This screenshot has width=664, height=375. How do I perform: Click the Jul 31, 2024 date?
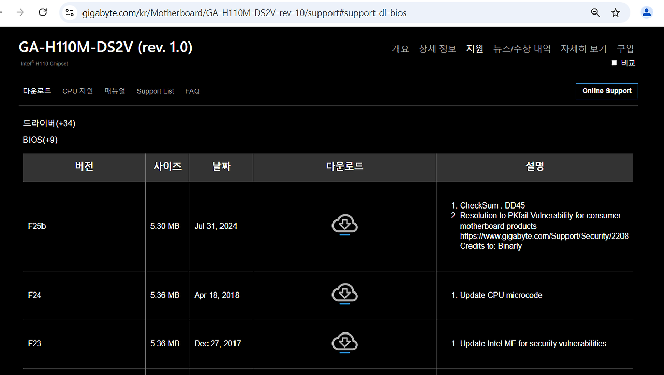(216, 226)
